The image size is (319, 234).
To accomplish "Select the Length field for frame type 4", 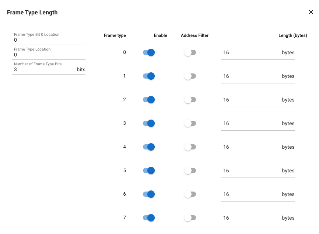I will pyautogui.click(x=250, y=147).
